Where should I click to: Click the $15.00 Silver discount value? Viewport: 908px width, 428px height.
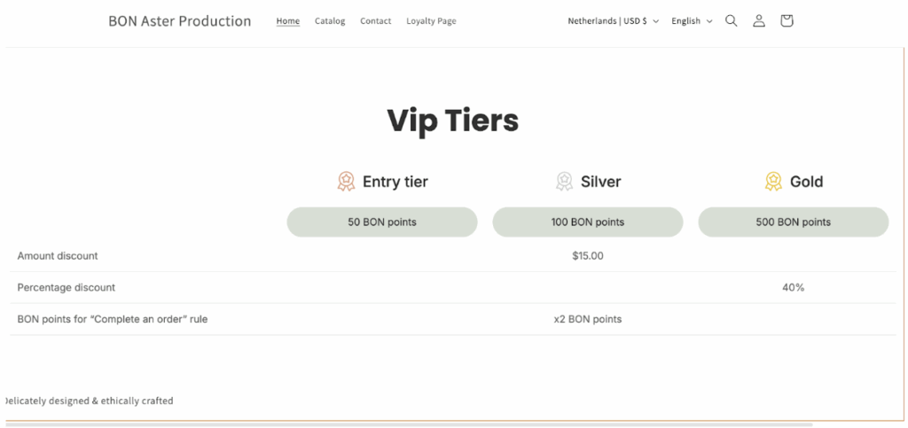click(588, 256)
